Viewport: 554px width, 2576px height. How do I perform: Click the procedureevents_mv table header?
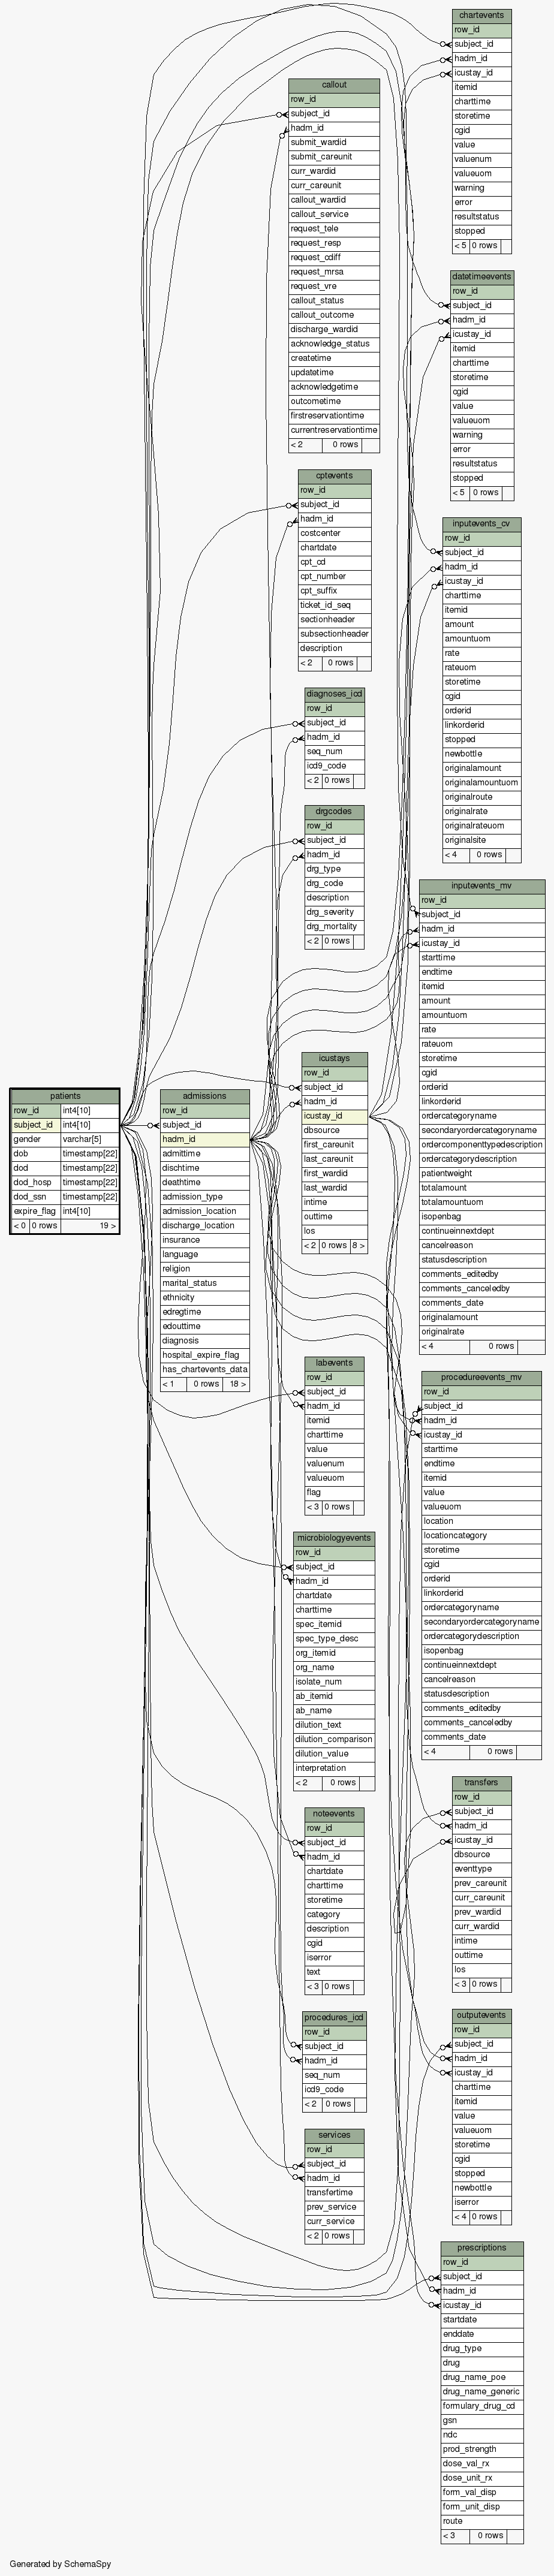pyautogui.click(x=482, y=1377)
